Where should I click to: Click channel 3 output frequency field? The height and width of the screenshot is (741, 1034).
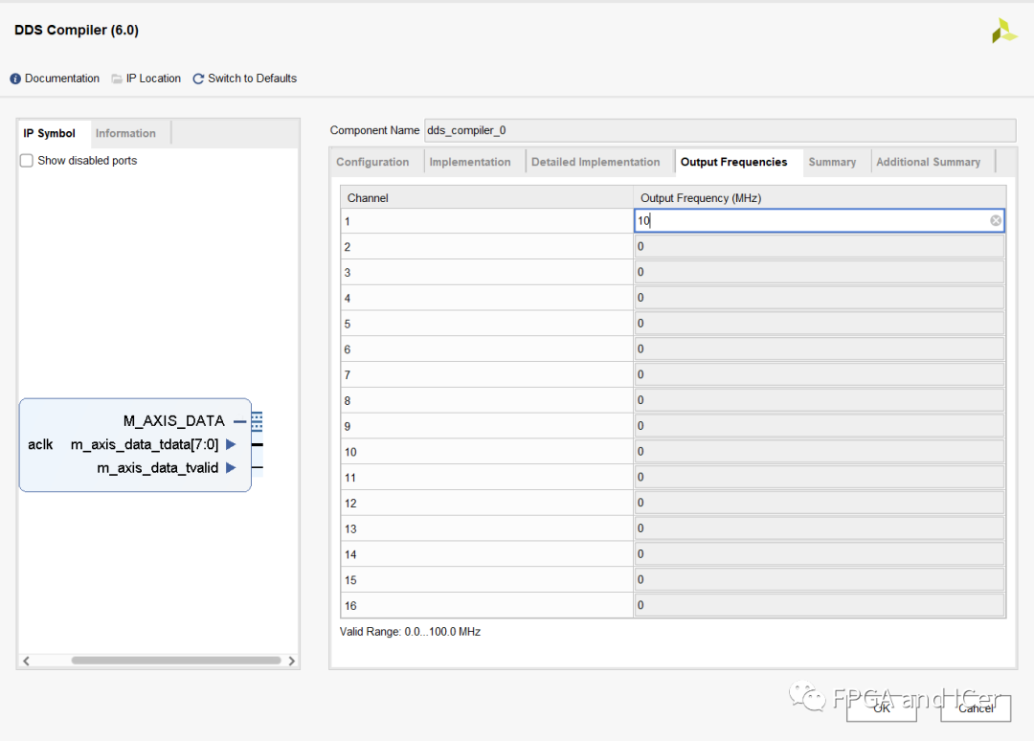(819, 272)
